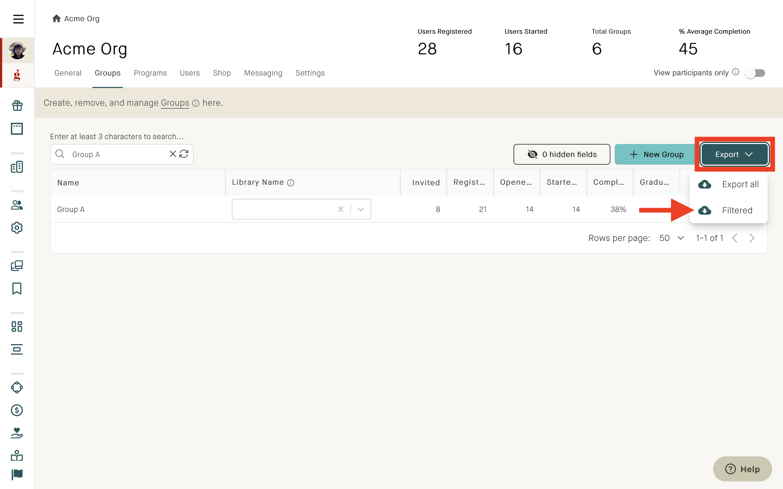The height and width of the screenshot is (489, 783).
Task: Toggle View participants only switch
Action: (x=755, y=73)
